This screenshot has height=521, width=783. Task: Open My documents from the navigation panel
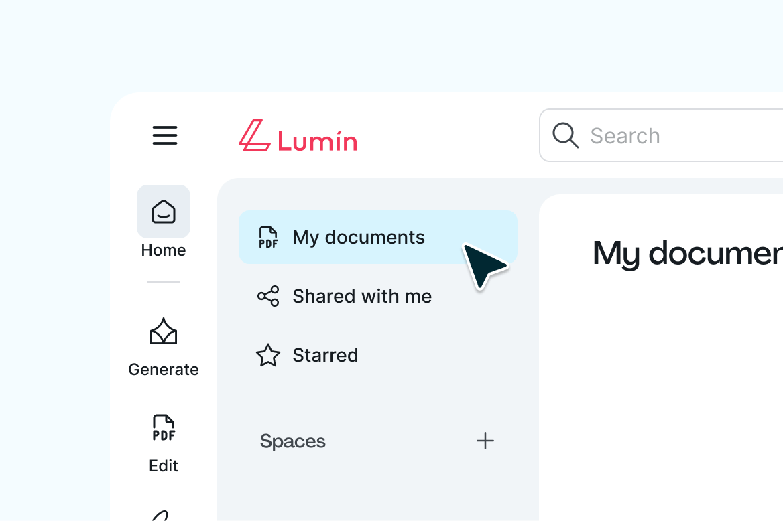pyautogui.click(x=358, y=237)
